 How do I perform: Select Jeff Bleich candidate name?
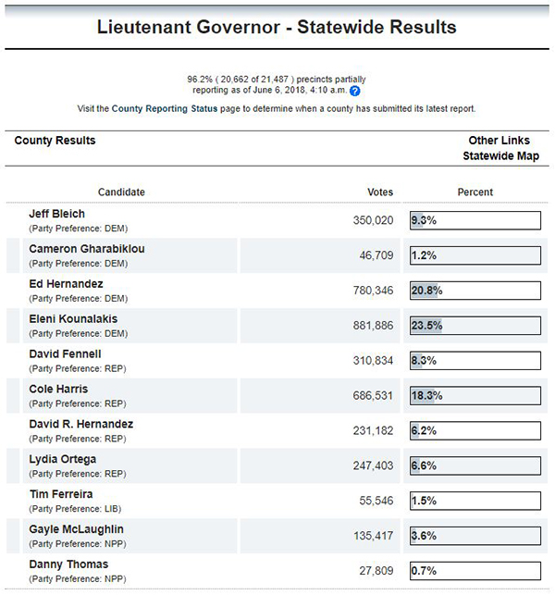pos(57,214)
